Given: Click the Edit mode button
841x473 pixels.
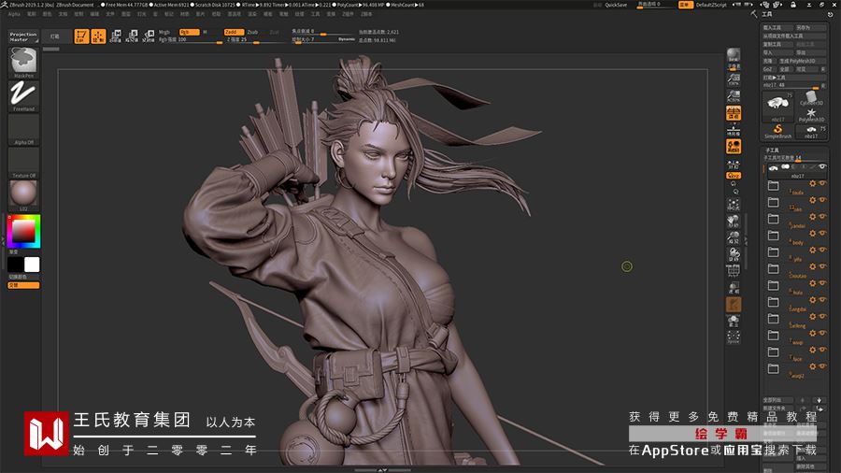Looking at the screenshot, I should (x=81, y=37).
